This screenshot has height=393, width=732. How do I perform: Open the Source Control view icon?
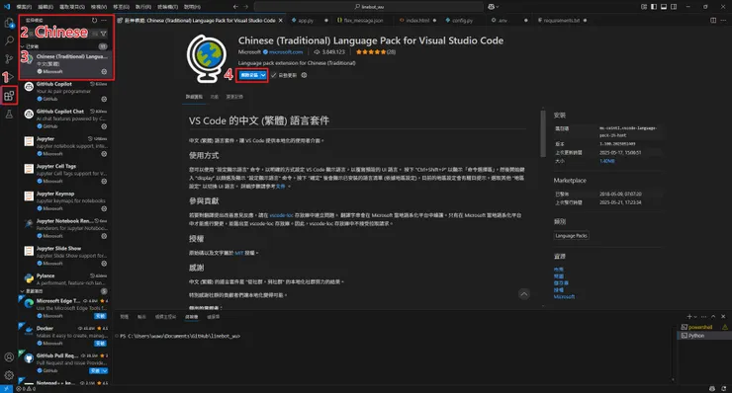click(x=9, y=58)
